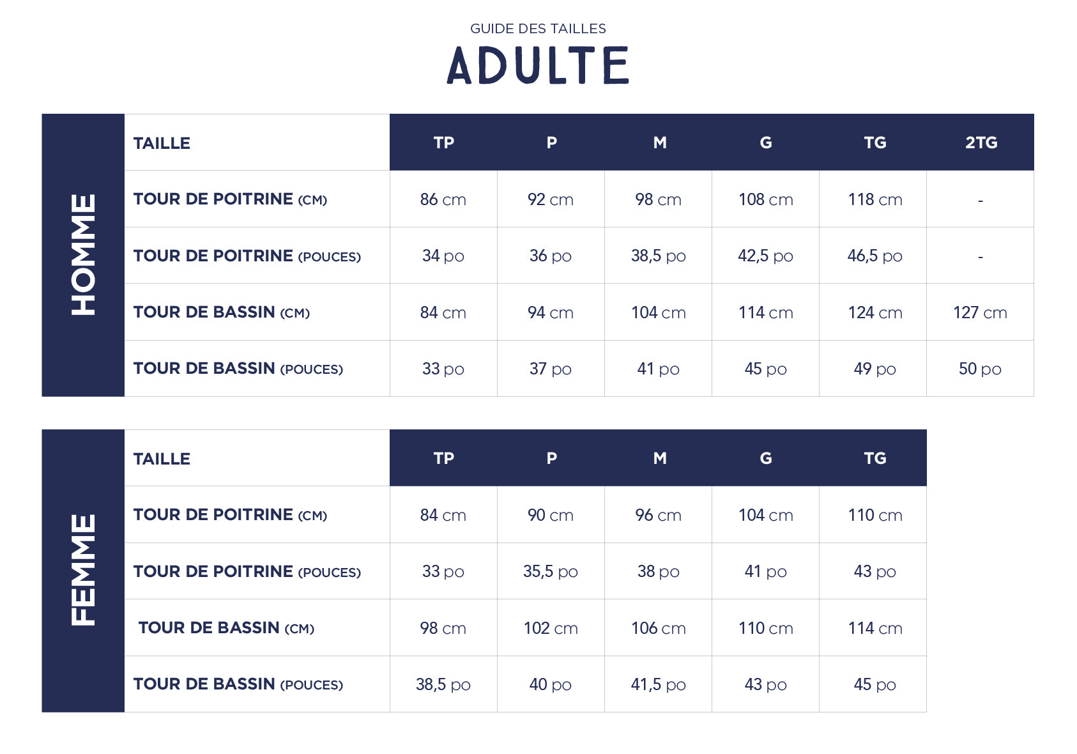Click the 42,5 po cell
This screenshot has height=754, width=1077.
point(765,256)
